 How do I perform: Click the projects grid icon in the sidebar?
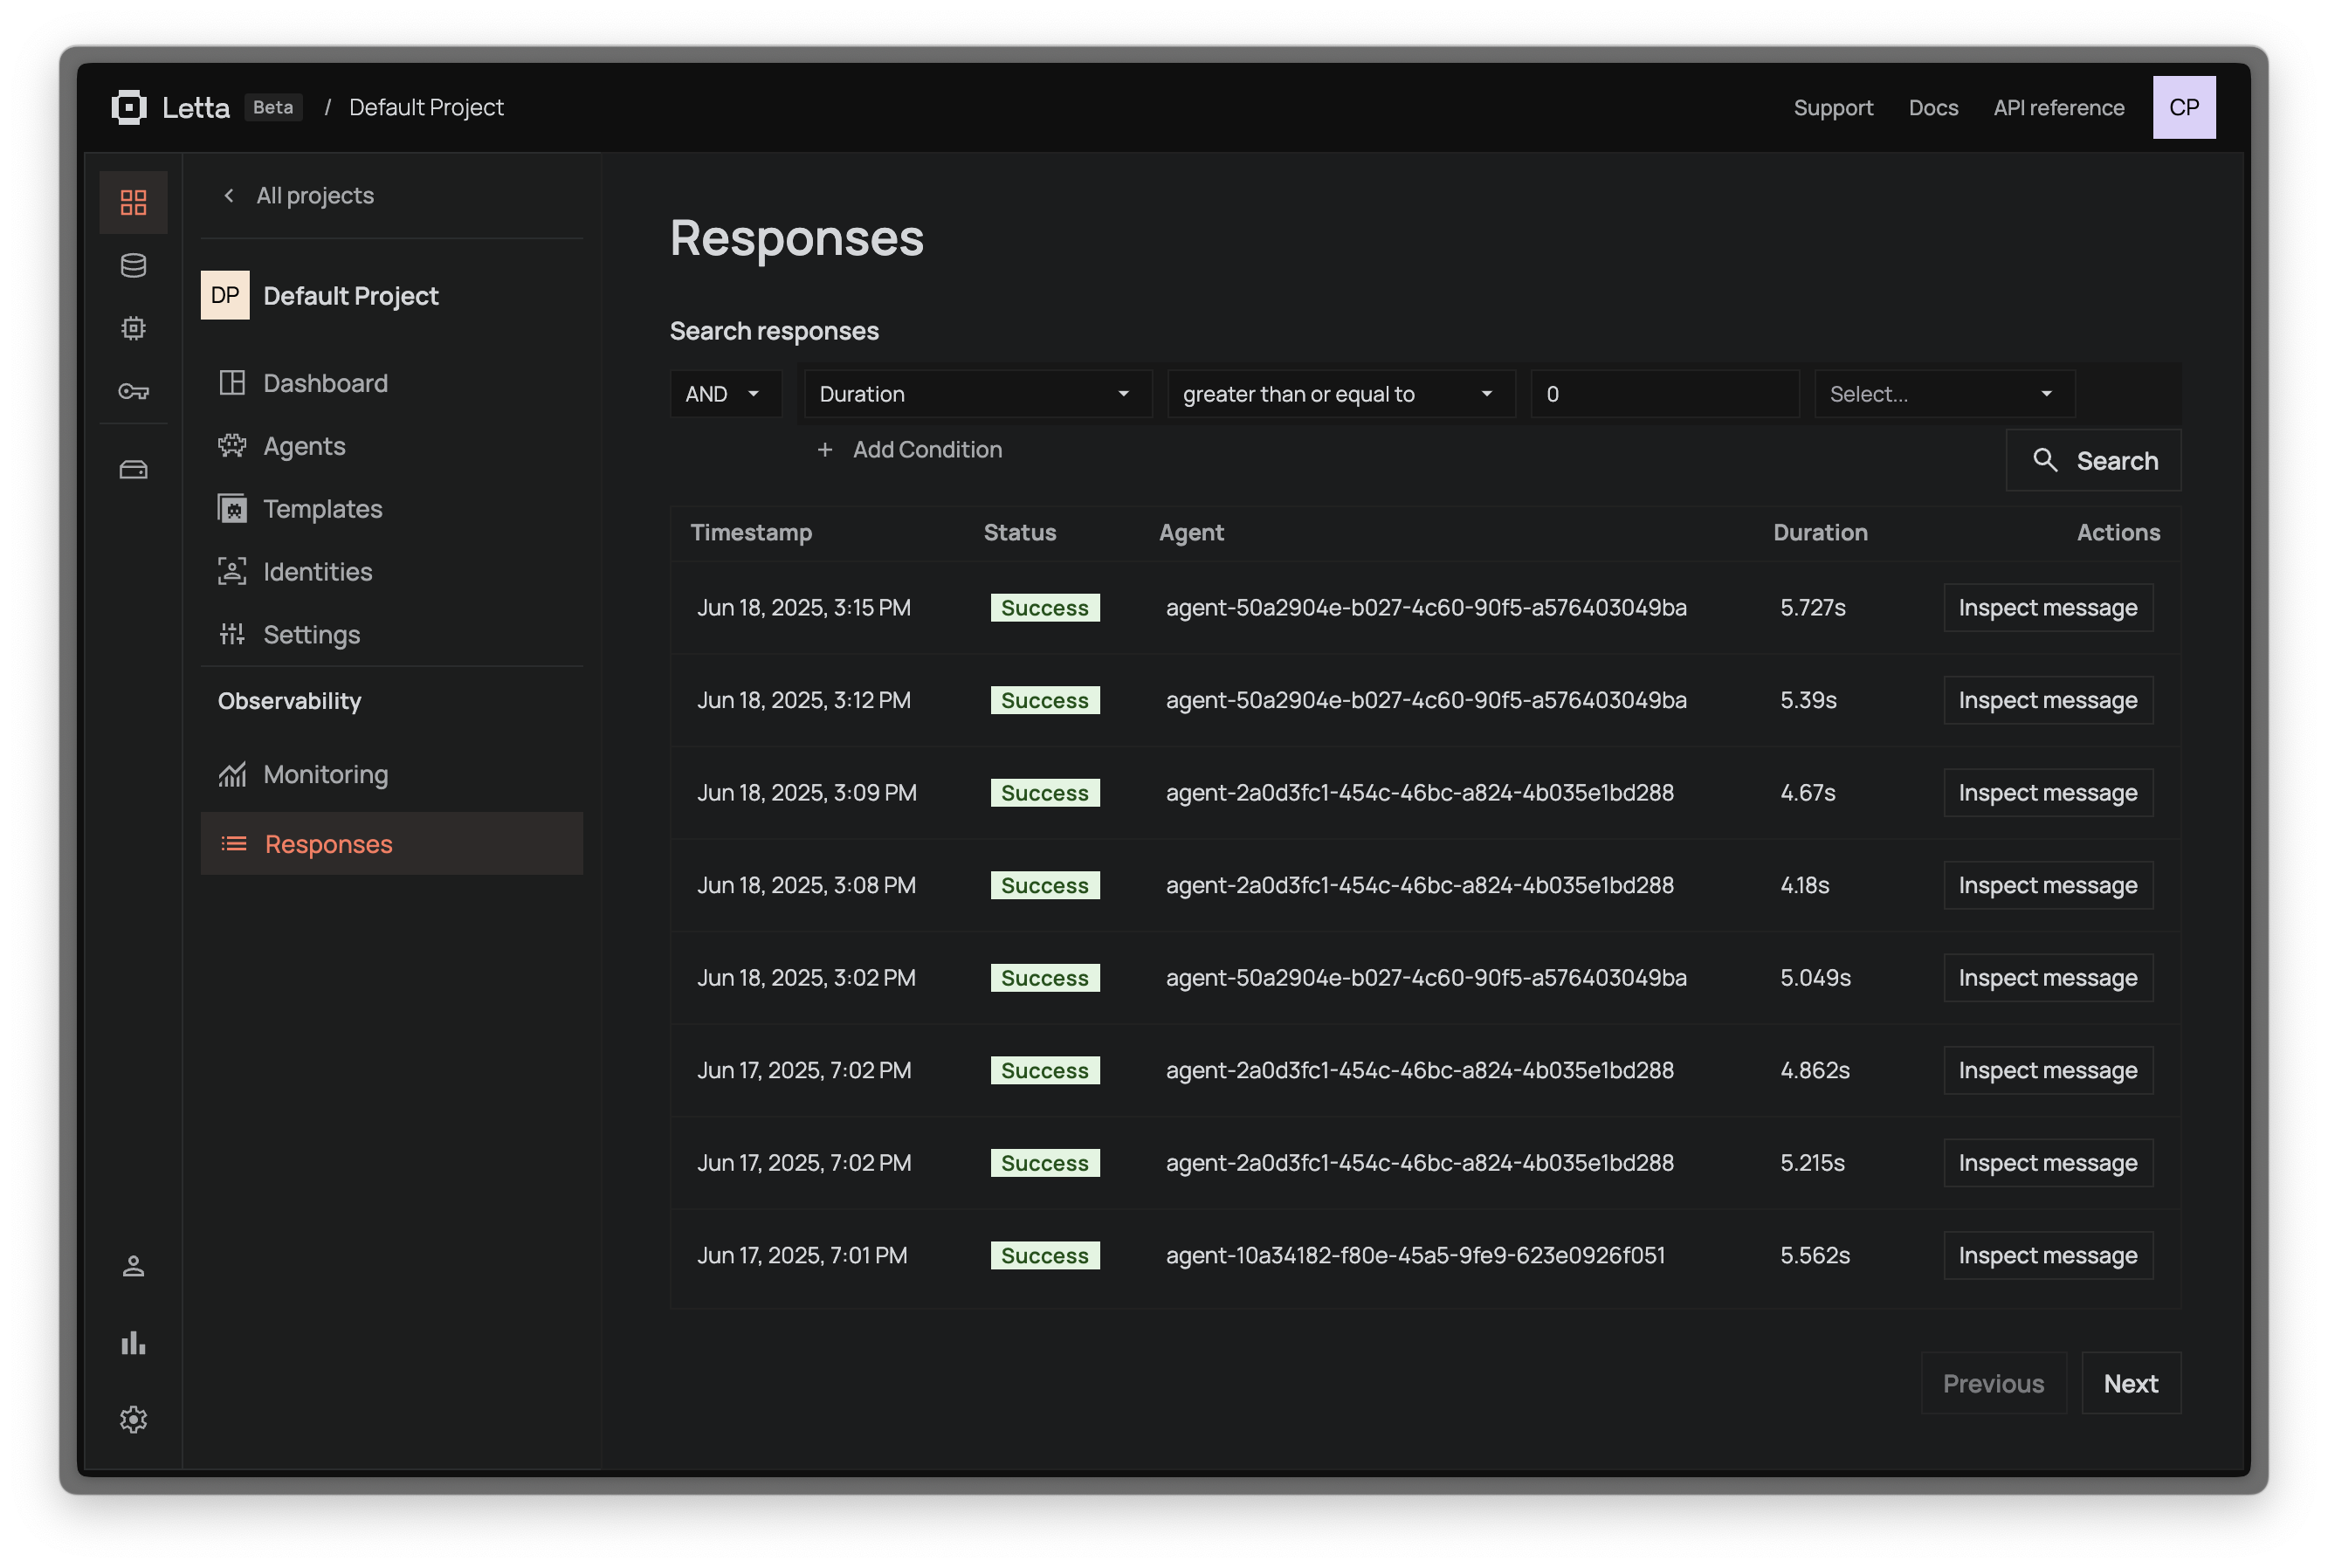pos(133,203)
